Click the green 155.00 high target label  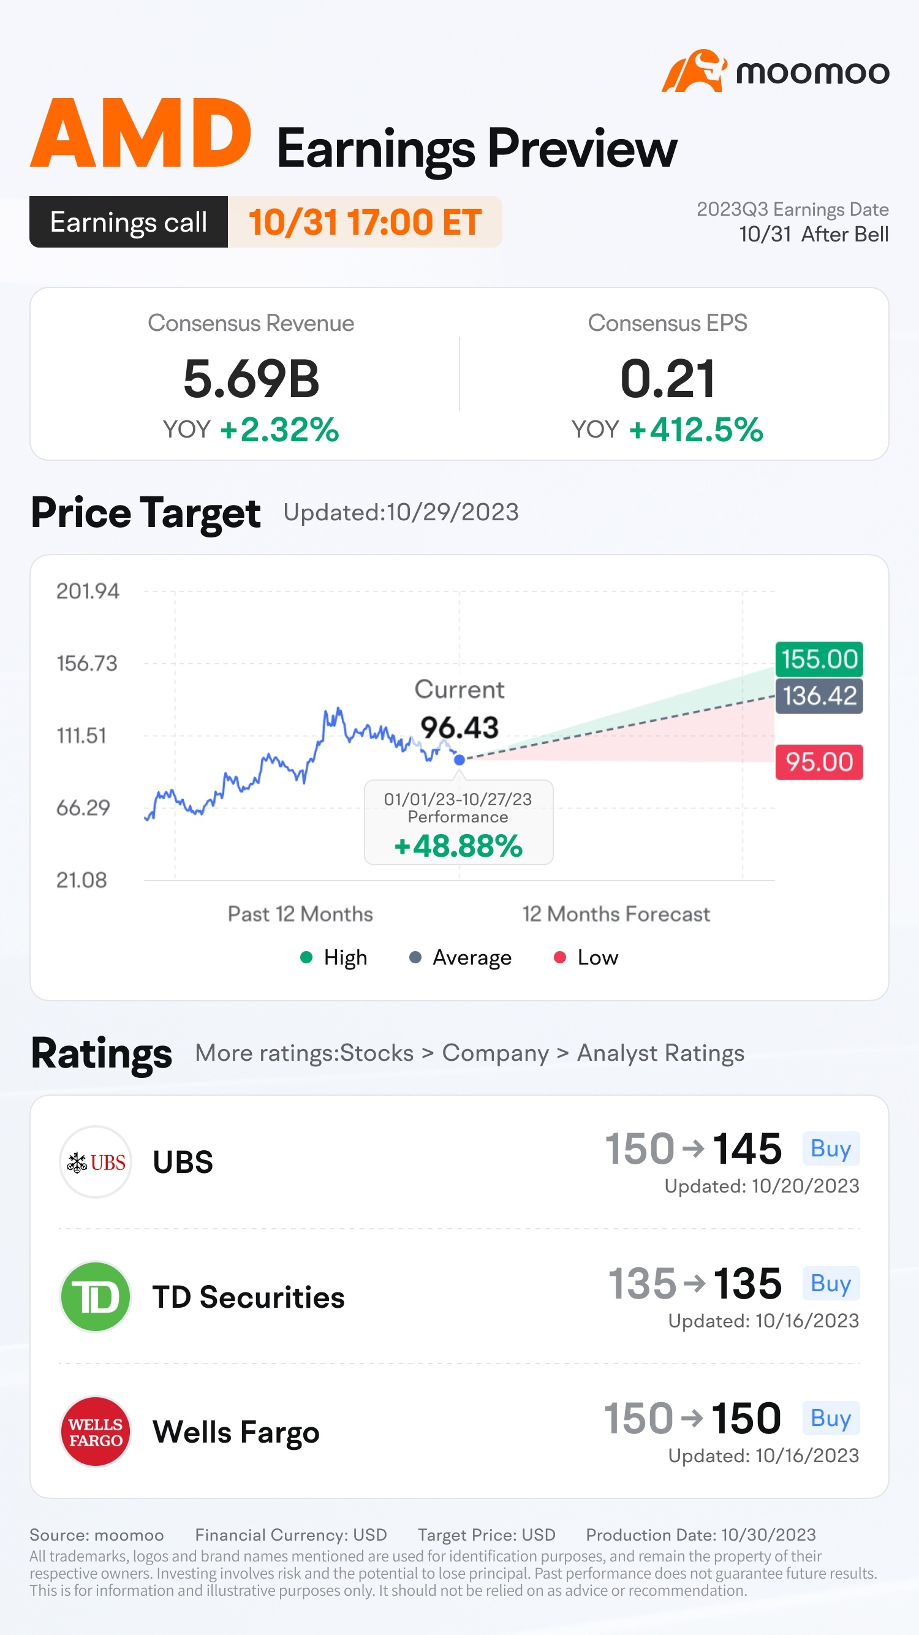[x=819, y=659]
